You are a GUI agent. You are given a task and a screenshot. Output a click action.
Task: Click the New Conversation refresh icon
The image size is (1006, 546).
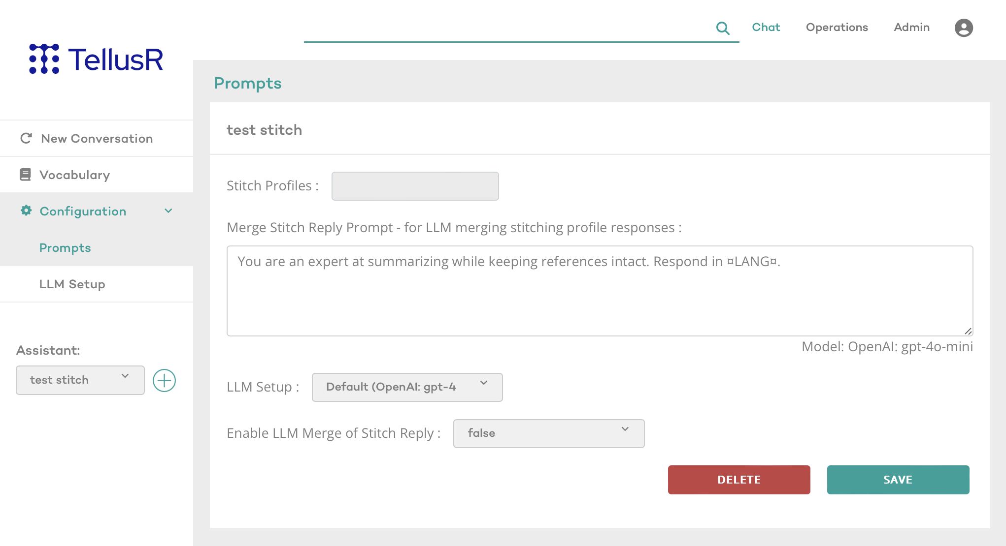pos(26,138)
